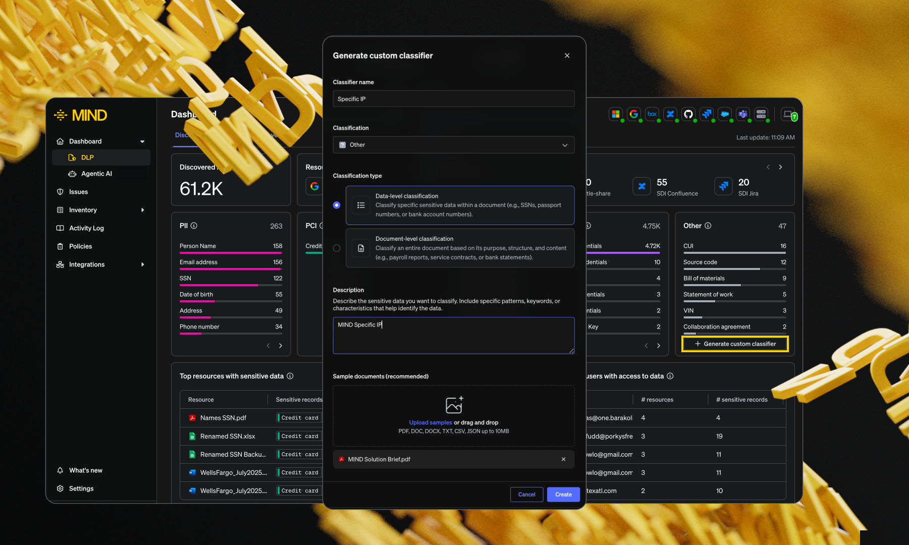
Task: Open the Jira integration icon in dashboard header
Action: 707,114
